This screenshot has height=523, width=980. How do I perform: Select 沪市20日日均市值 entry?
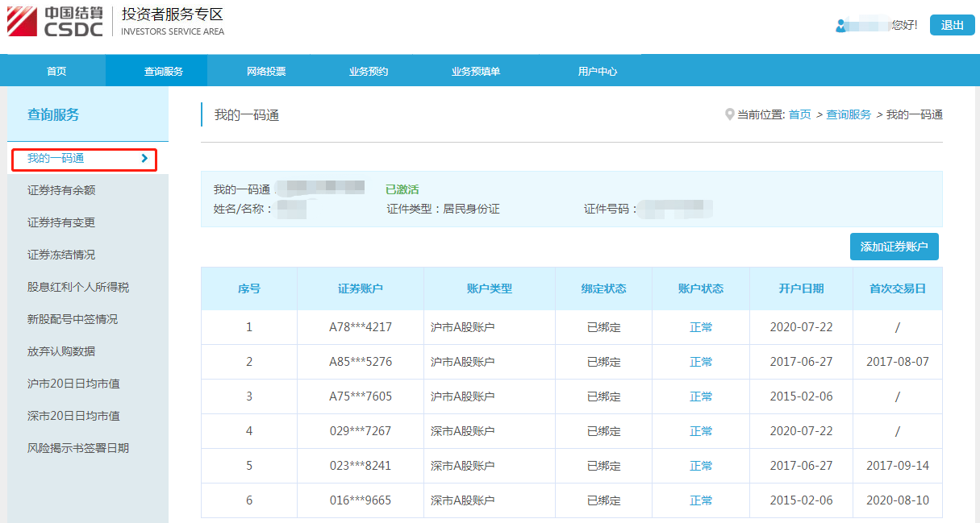(x=73, y=383)
